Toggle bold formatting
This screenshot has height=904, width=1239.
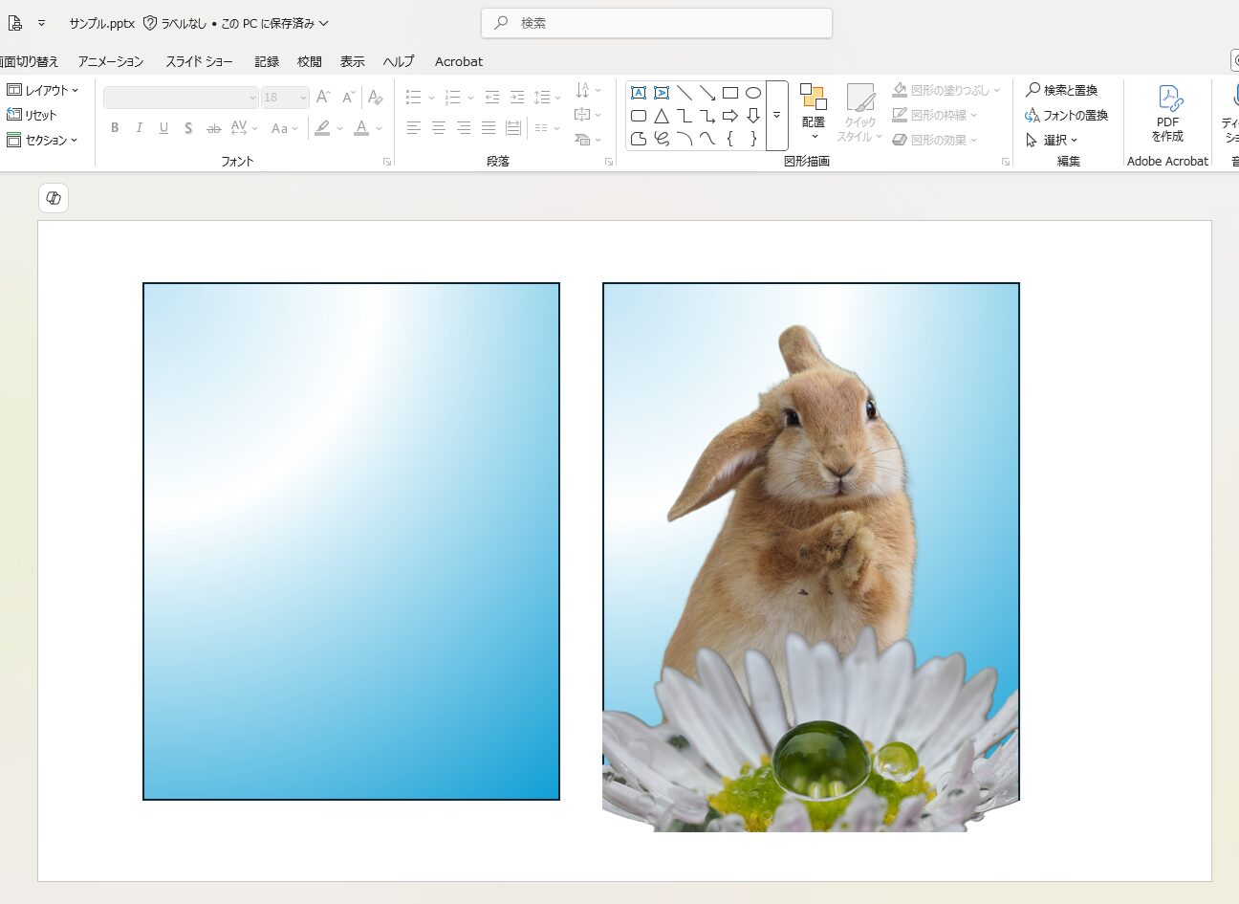coord(115,128)
